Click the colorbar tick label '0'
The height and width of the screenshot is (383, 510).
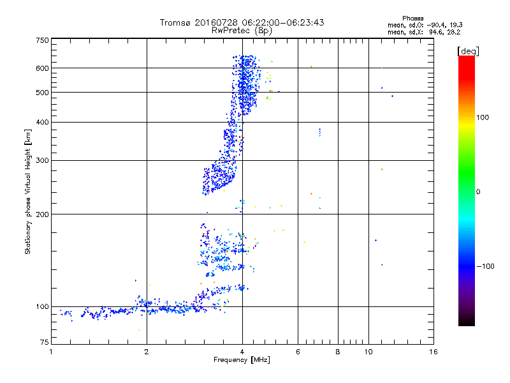click(x=478, y=192)
